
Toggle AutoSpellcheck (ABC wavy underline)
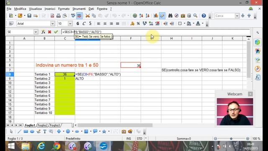(x=79, y=16)
